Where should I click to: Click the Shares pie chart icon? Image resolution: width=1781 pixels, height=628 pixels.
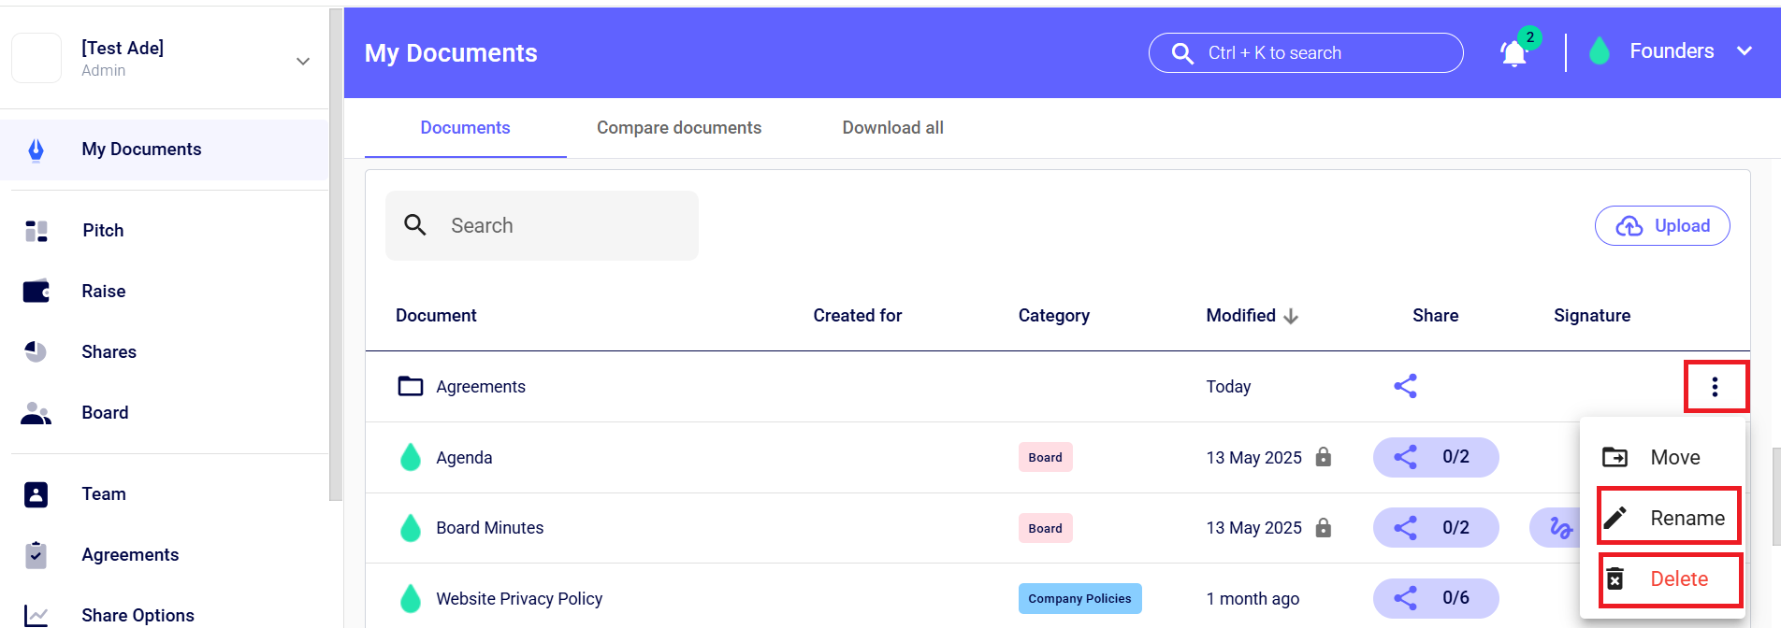click(36, 352)
